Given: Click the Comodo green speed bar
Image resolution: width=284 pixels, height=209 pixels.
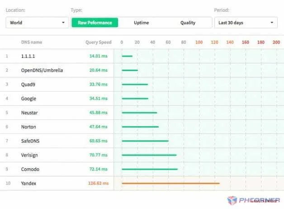Looking at the screenshot, I should (x=150, y=169).
